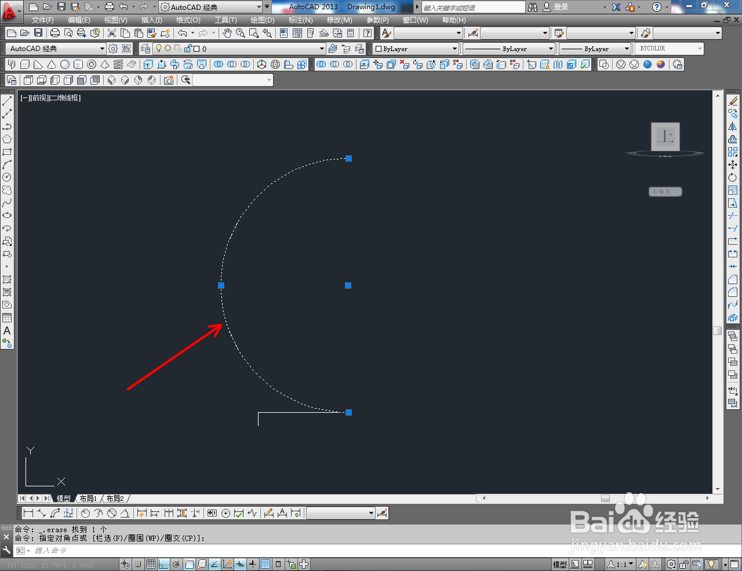Expand the undo history dropdown arrow
The width and height of the screenshot is (742, 571).
click(x=193, y=33)
